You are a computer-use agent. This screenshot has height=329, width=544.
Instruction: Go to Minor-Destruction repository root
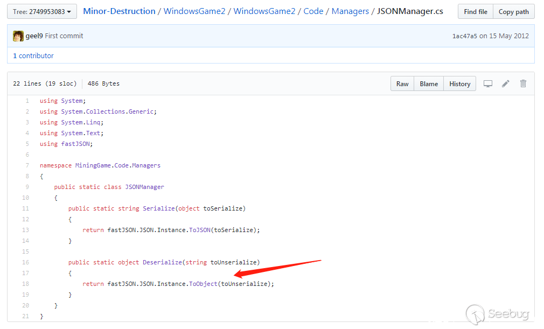pyautogui.click(x=119, y=11)
